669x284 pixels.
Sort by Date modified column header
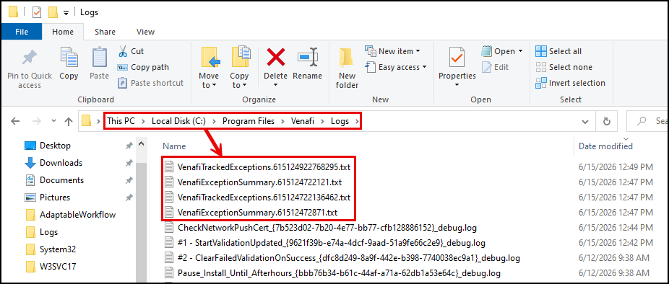click(605, 146)
